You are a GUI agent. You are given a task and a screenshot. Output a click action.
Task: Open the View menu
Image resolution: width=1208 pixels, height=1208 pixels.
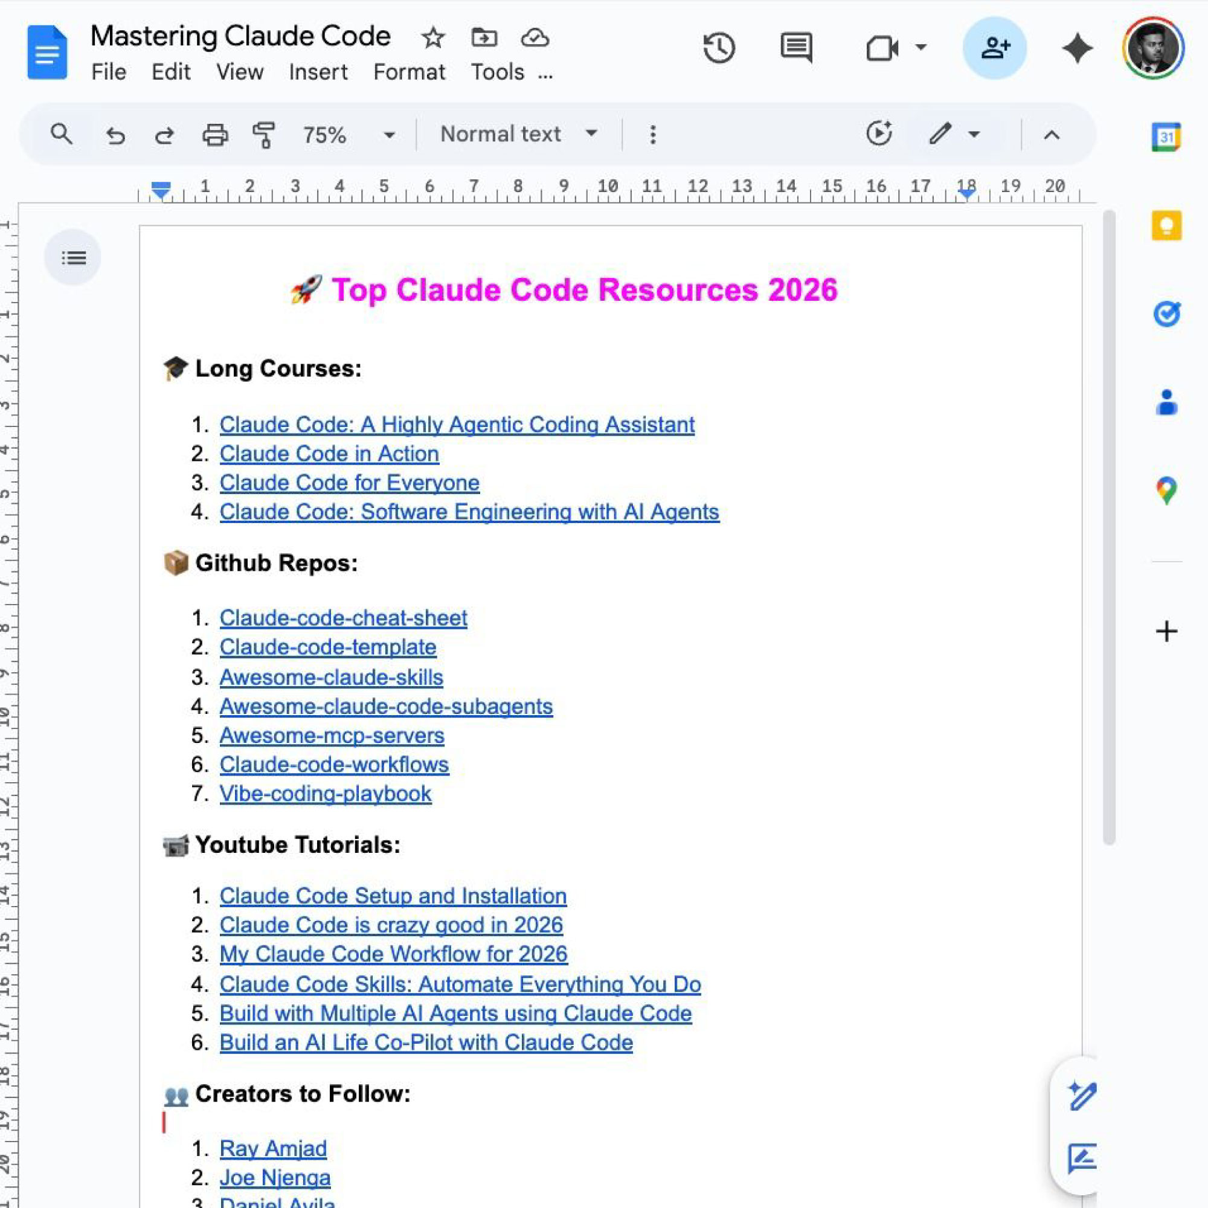239,72
